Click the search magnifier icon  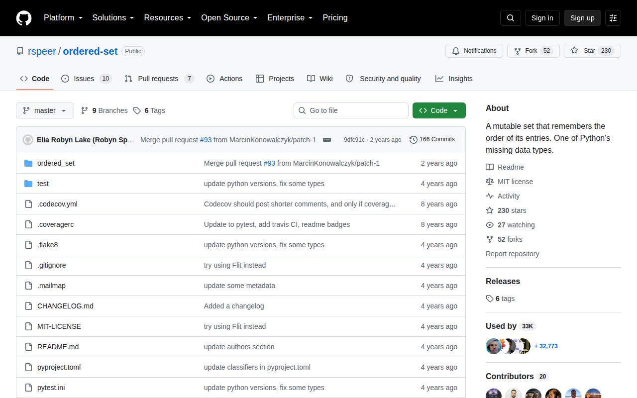coord(511,18)
